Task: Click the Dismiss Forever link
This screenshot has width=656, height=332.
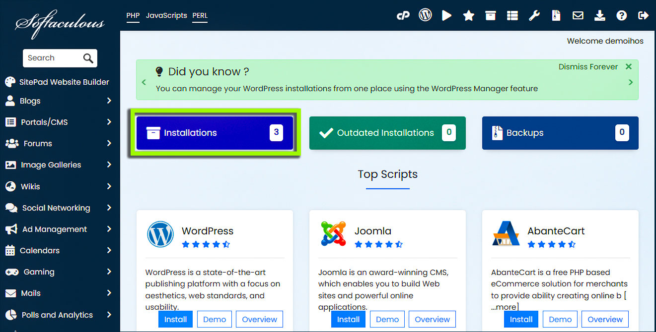Action: pyautogui.click(x=588, y=67)
